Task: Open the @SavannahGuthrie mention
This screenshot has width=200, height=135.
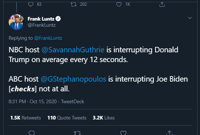Action: [x=73, y=50]
